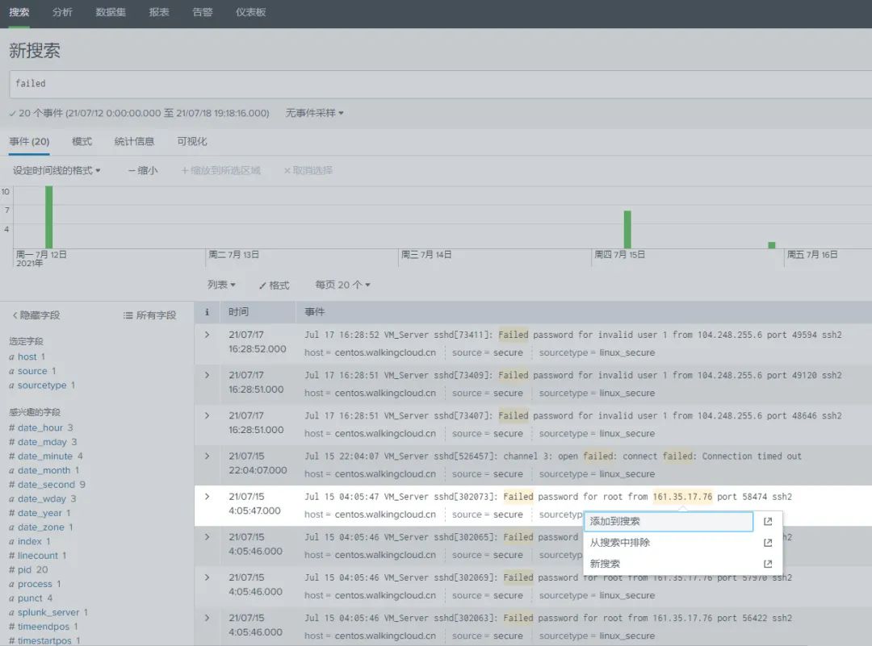872x646 pixels.
Task: Select the 可视化 tab
Action: pyautogui.click(x=192, y=142)
